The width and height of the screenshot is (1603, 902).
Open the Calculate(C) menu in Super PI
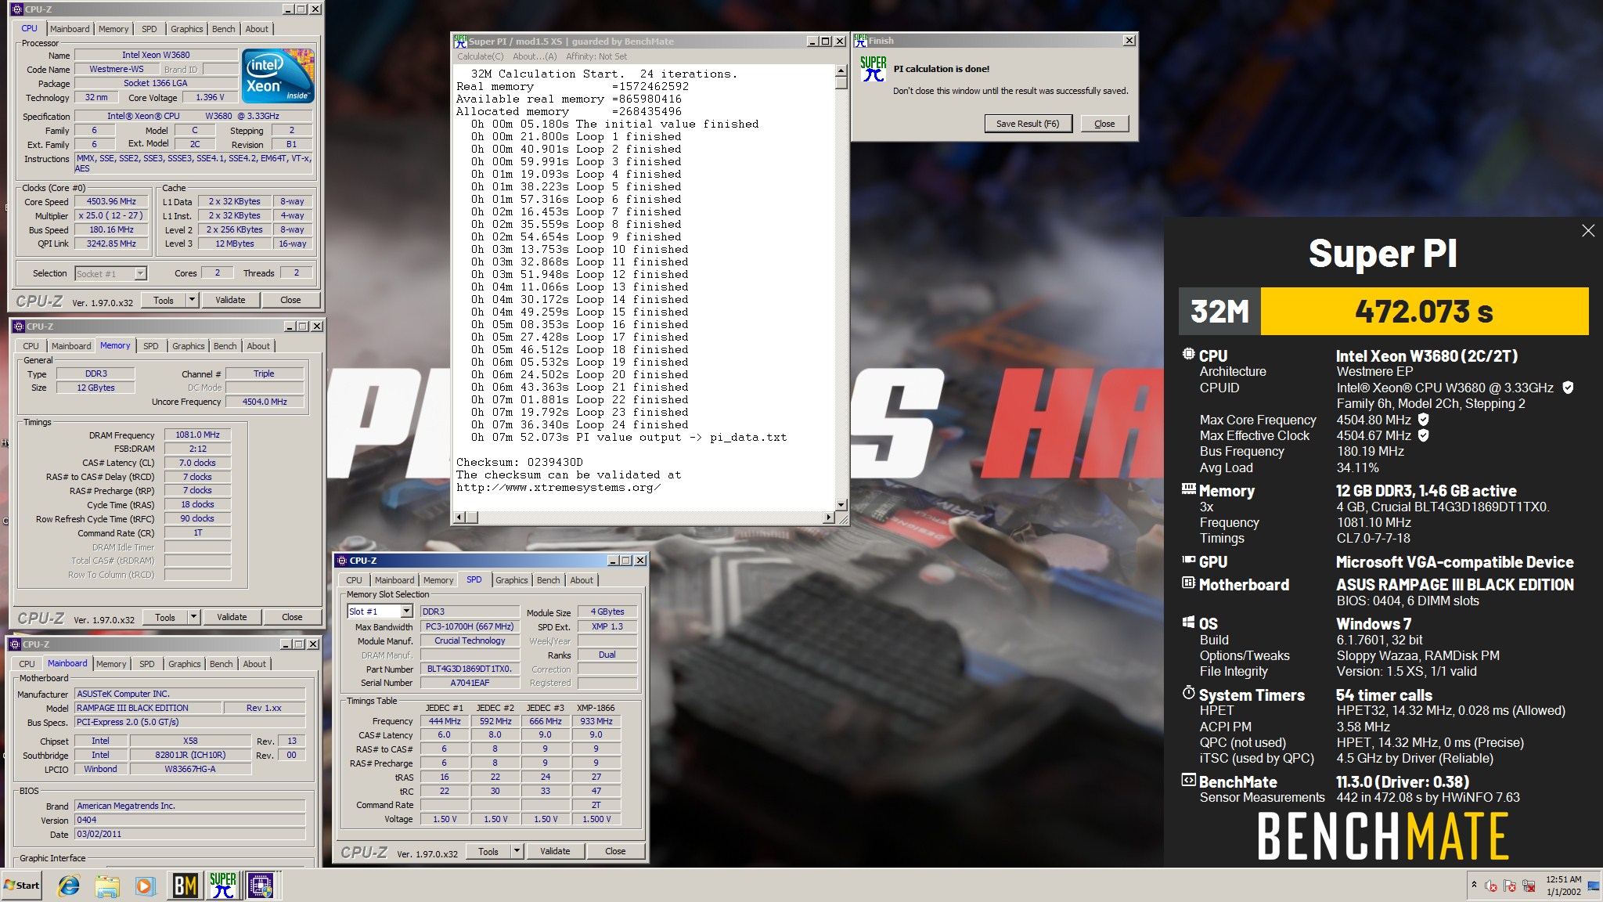480,56
